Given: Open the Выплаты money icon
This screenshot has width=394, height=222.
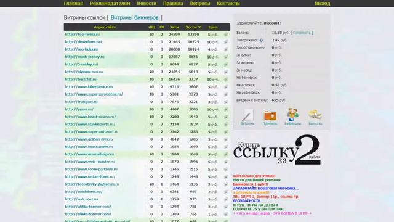Looking at the screenshot, I should [315, 117].
